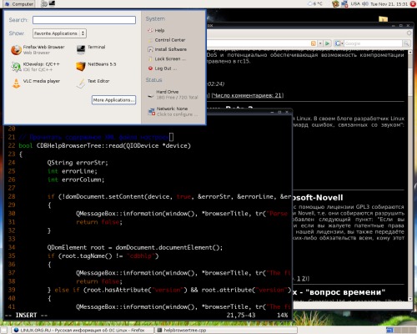Choose Log Out

coord(162,68)
